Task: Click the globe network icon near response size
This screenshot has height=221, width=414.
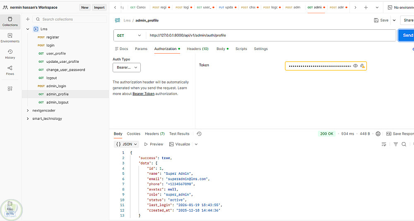Action: (378, 134)
